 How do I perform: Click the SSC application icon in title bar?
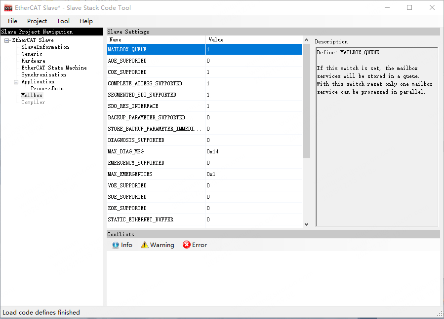coord(8,8)
